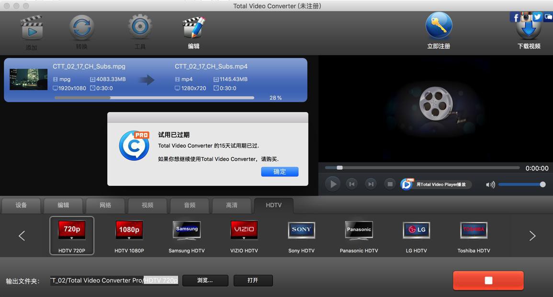Click the 0:00:00 playback time
The height and width of the screenshot is (297, 553).
tap(537, 168)
